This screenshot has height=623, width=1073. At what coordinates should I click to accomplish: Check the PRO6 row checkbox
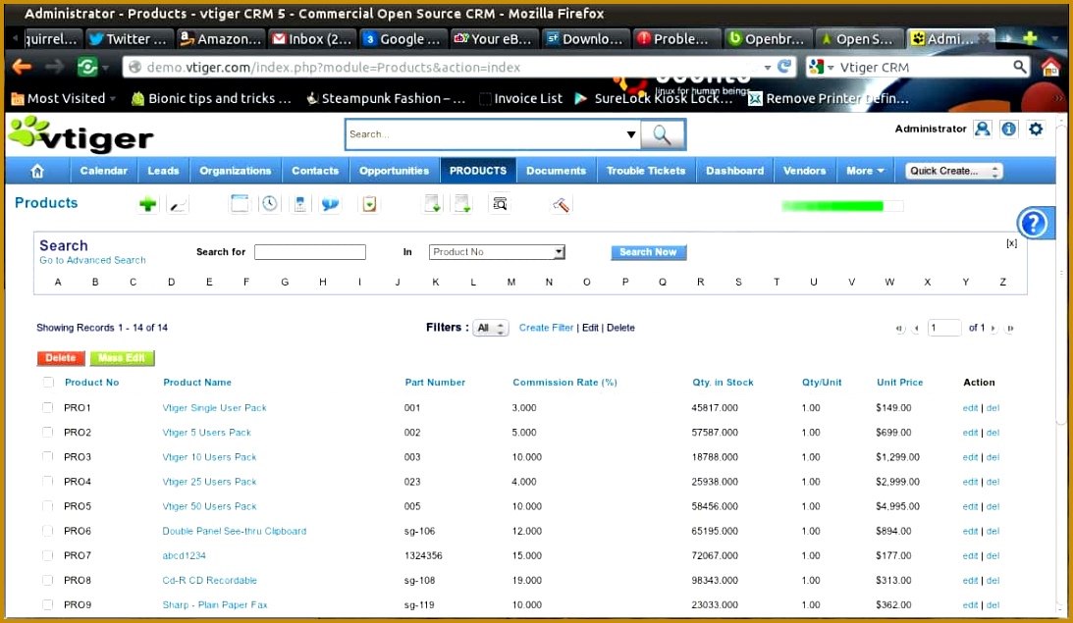point(47,531)
